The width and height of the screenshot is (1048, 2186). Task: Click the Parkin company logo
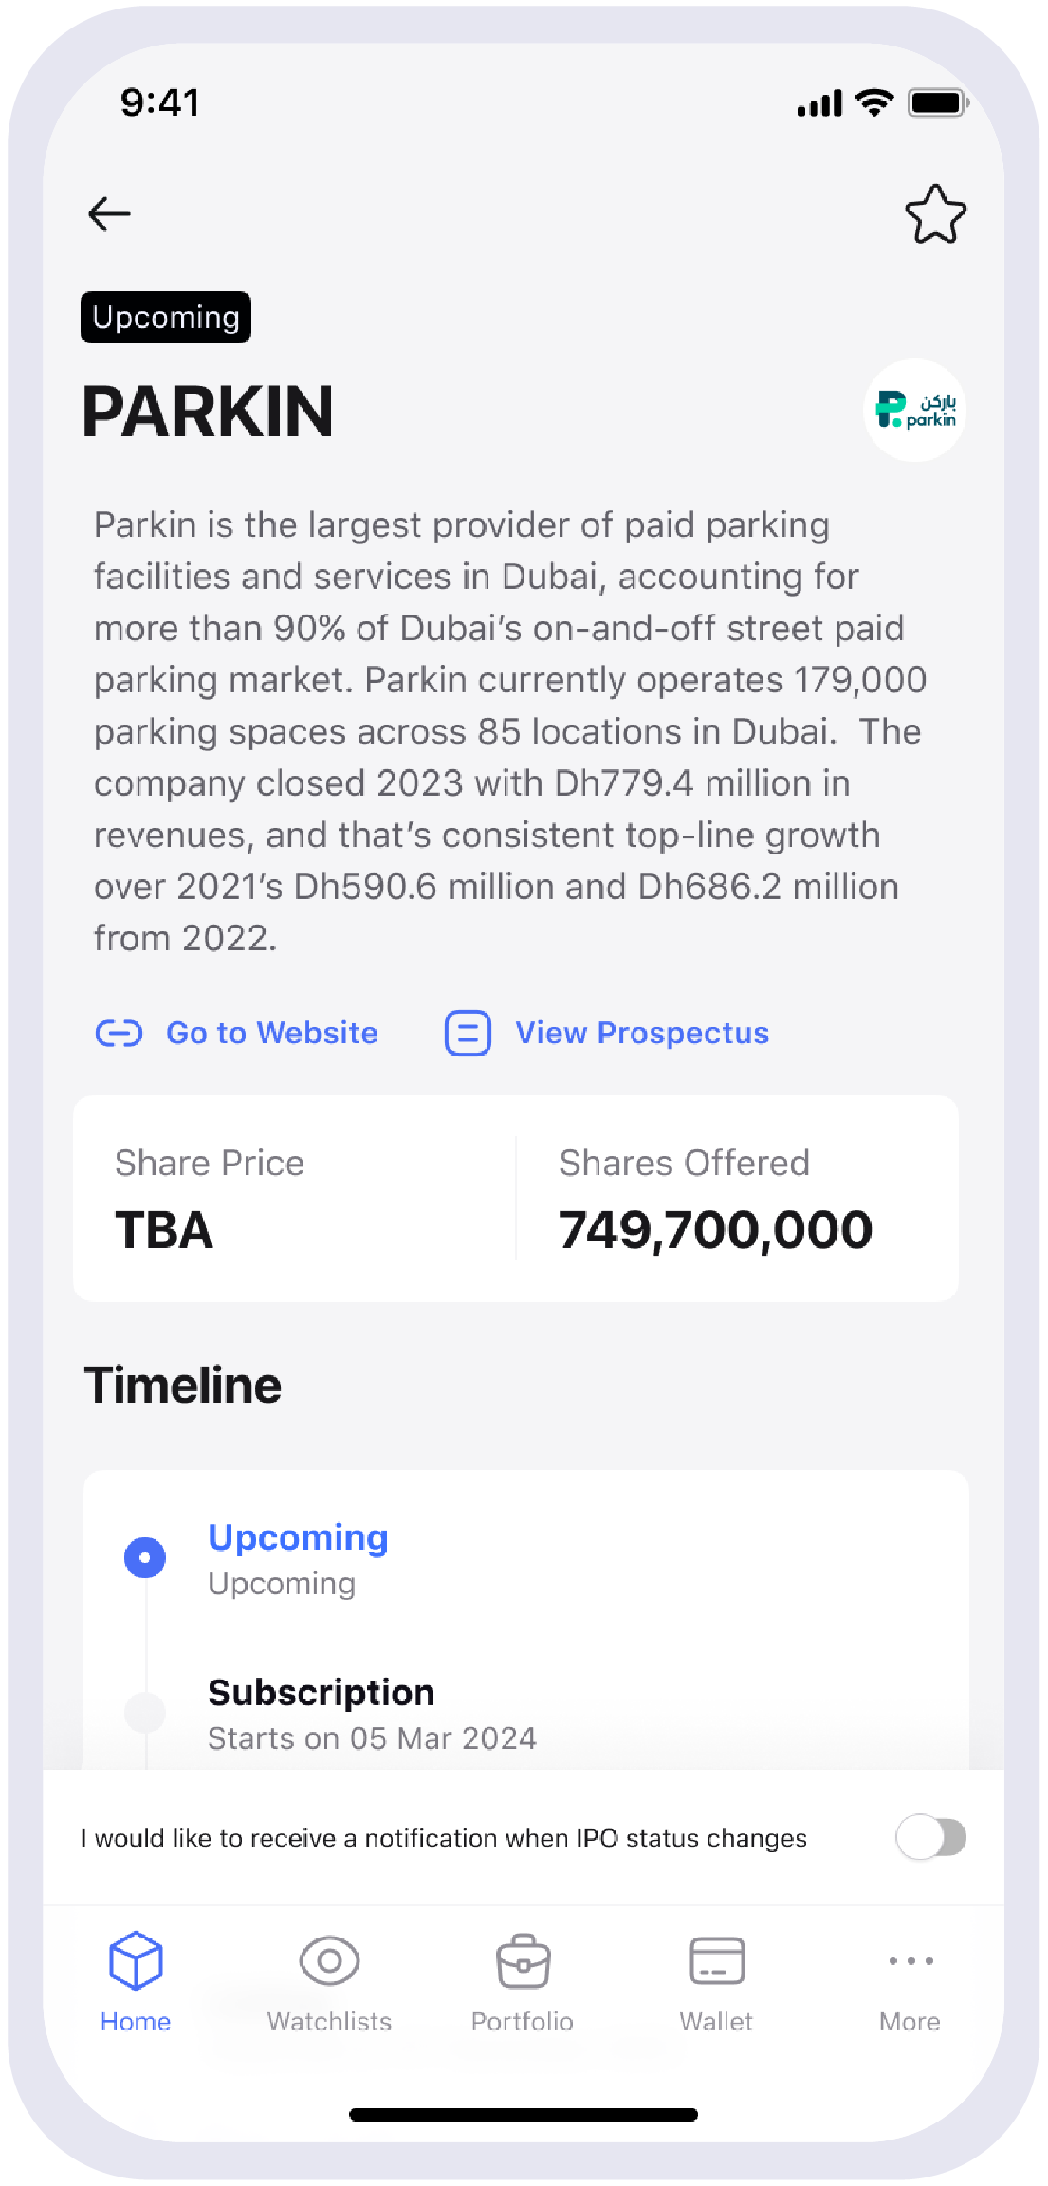click(914, 411)
